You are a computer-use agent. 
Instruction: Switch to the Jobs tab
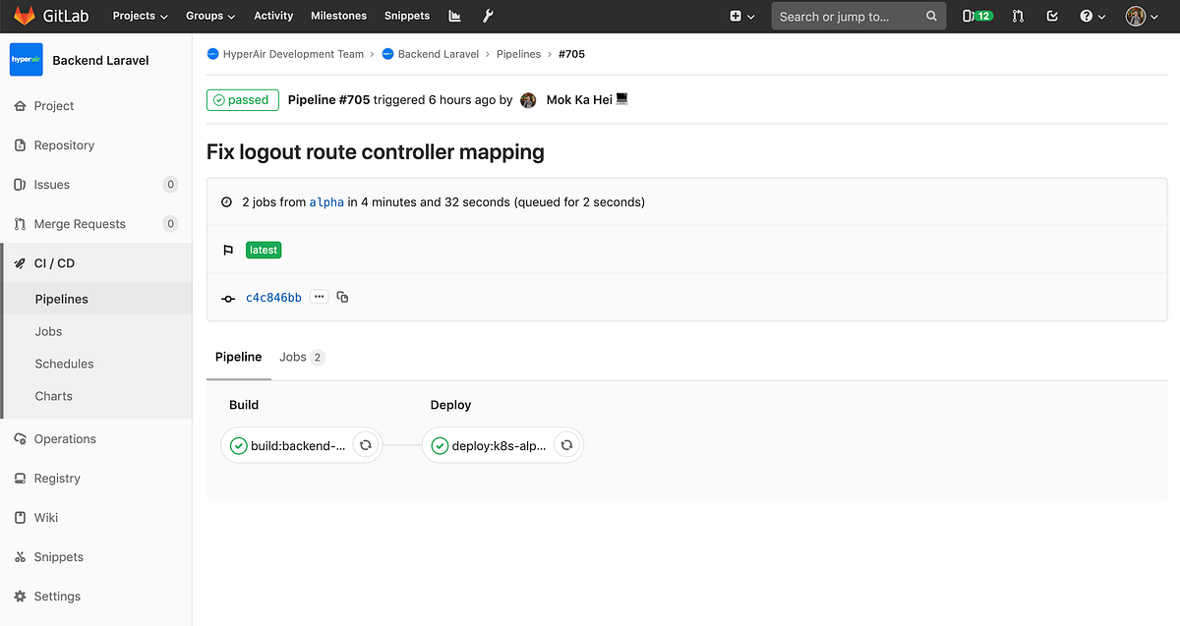[x=302, y=357]
